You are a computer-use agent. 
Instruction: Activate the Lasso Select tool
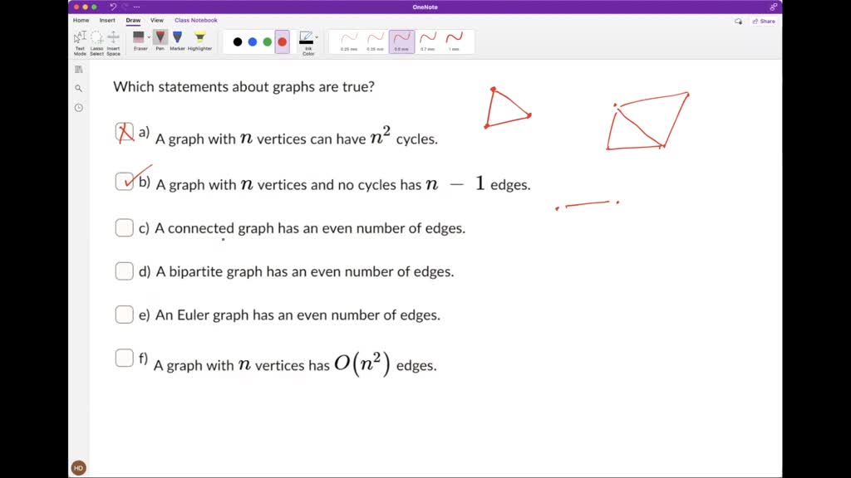coord(96,39)
